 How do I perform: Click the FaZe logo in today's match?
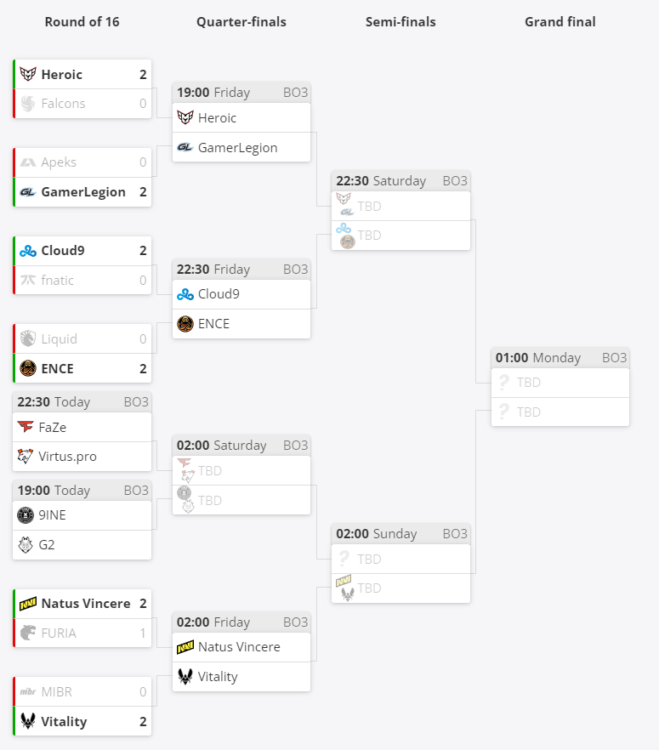point(26,427)
